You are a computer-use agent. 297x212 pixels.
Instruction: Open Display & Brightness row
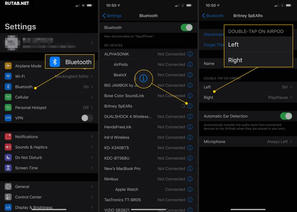(x=49, y=208)
